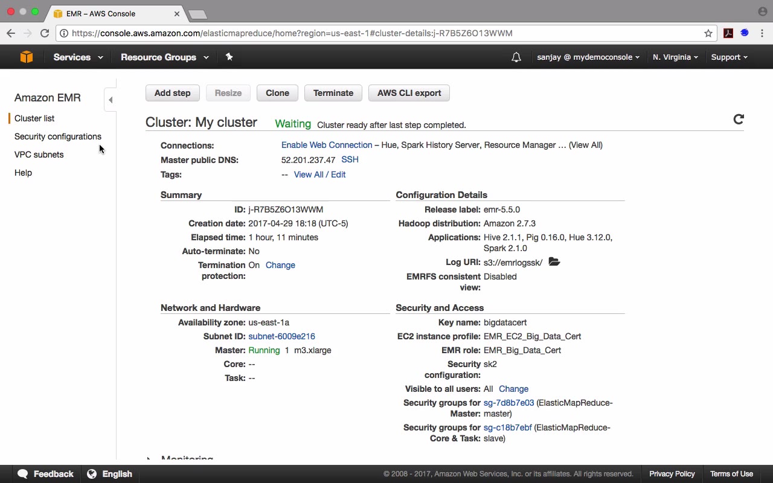This screenshot has height=483, width=773.
Task: Click the cluster ID j-R7B5Z6O13WWM
Action: 286,210
